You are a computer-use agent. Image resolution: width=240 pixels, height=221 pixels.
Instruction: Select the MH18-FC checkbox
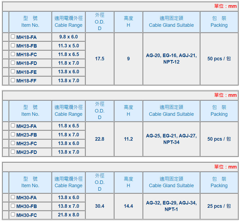(13, 54)
